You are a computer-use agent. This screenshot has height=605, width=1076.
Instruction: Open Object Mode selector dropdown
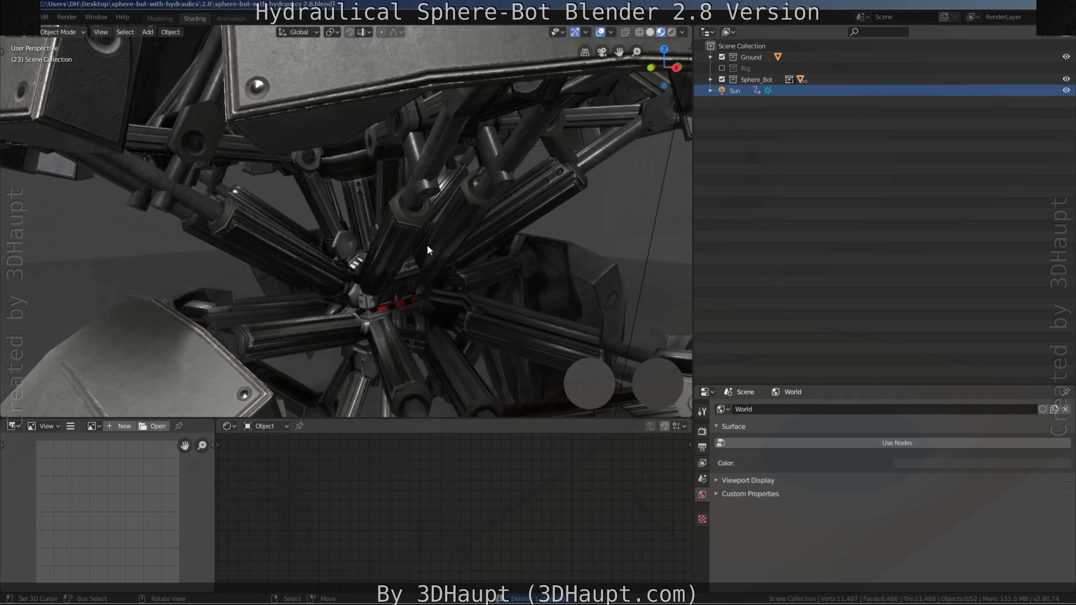[x=63, y=32]
